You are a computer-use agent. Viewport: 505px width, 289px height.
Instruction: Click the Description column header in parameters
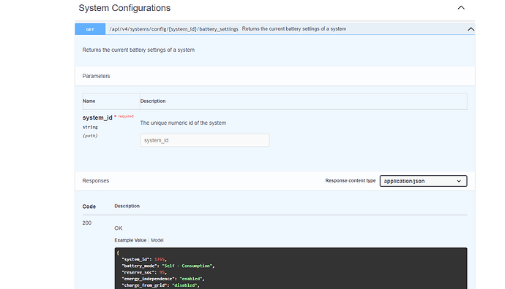click(x=153, y=101)
